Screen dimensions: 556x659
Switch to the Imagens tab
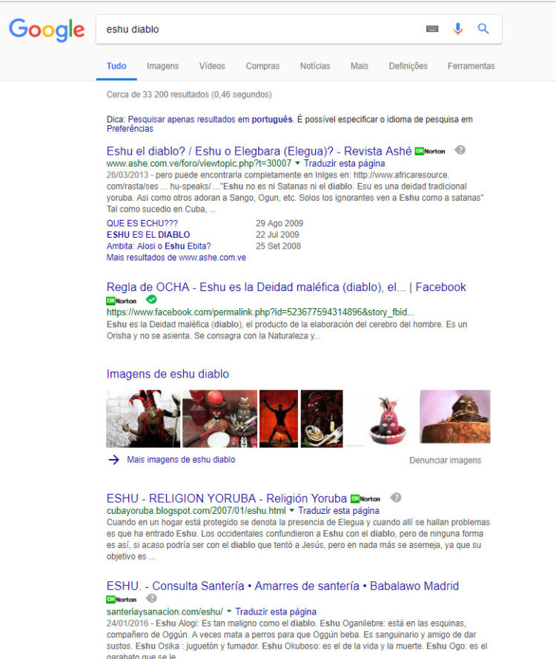162,66
